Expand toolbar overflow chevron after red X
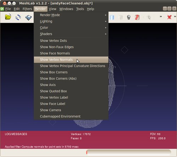177x157 pixels. coord(175,17)
